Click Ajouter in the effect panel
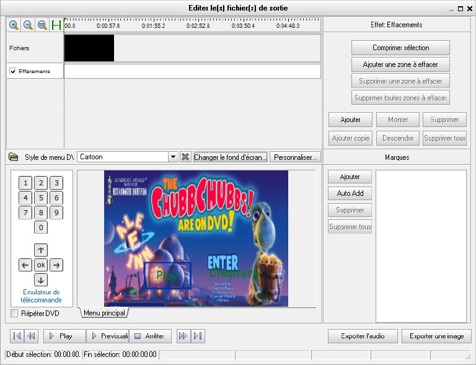Viewport: 476px width, 365px height. 350,120
